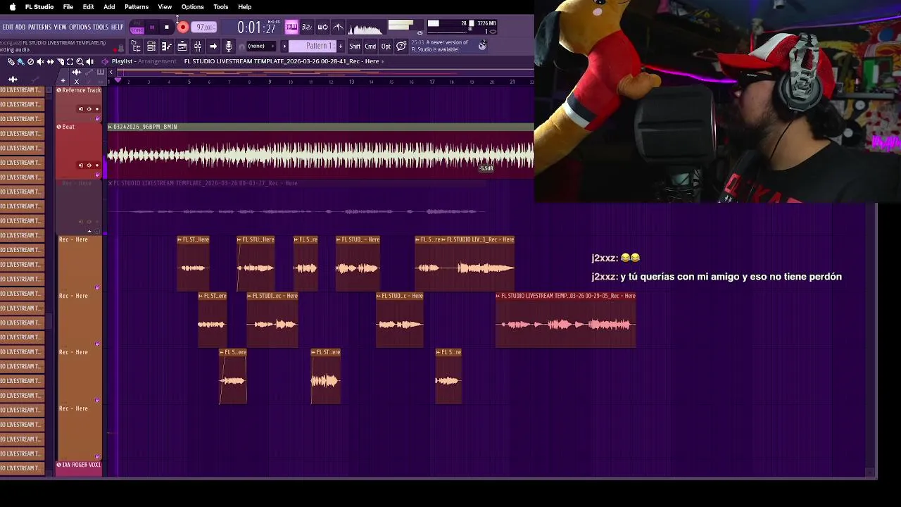Click the metronome icon in transport
The width and height of the screenshot is (901, 507).
[338, 27]
